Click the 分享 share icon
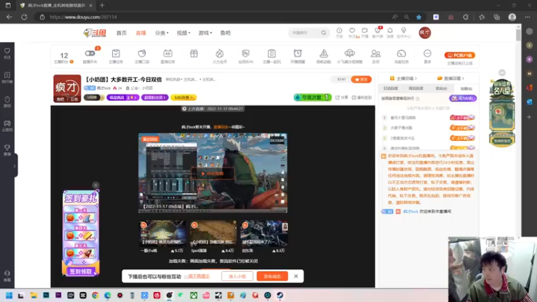The height and width of the screenshot is (302, 537). point(342,97)
